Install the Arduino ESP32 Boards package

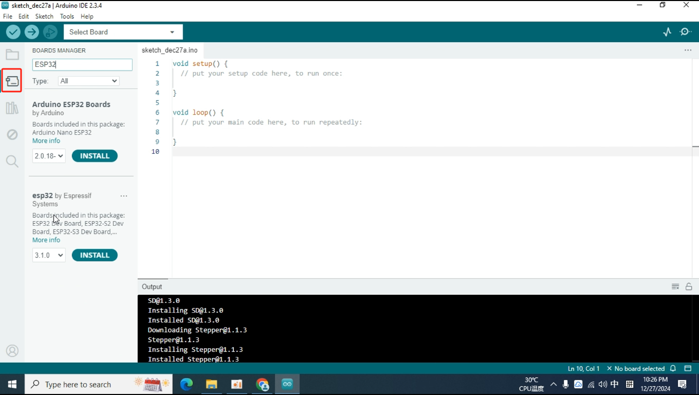[95, 156]
